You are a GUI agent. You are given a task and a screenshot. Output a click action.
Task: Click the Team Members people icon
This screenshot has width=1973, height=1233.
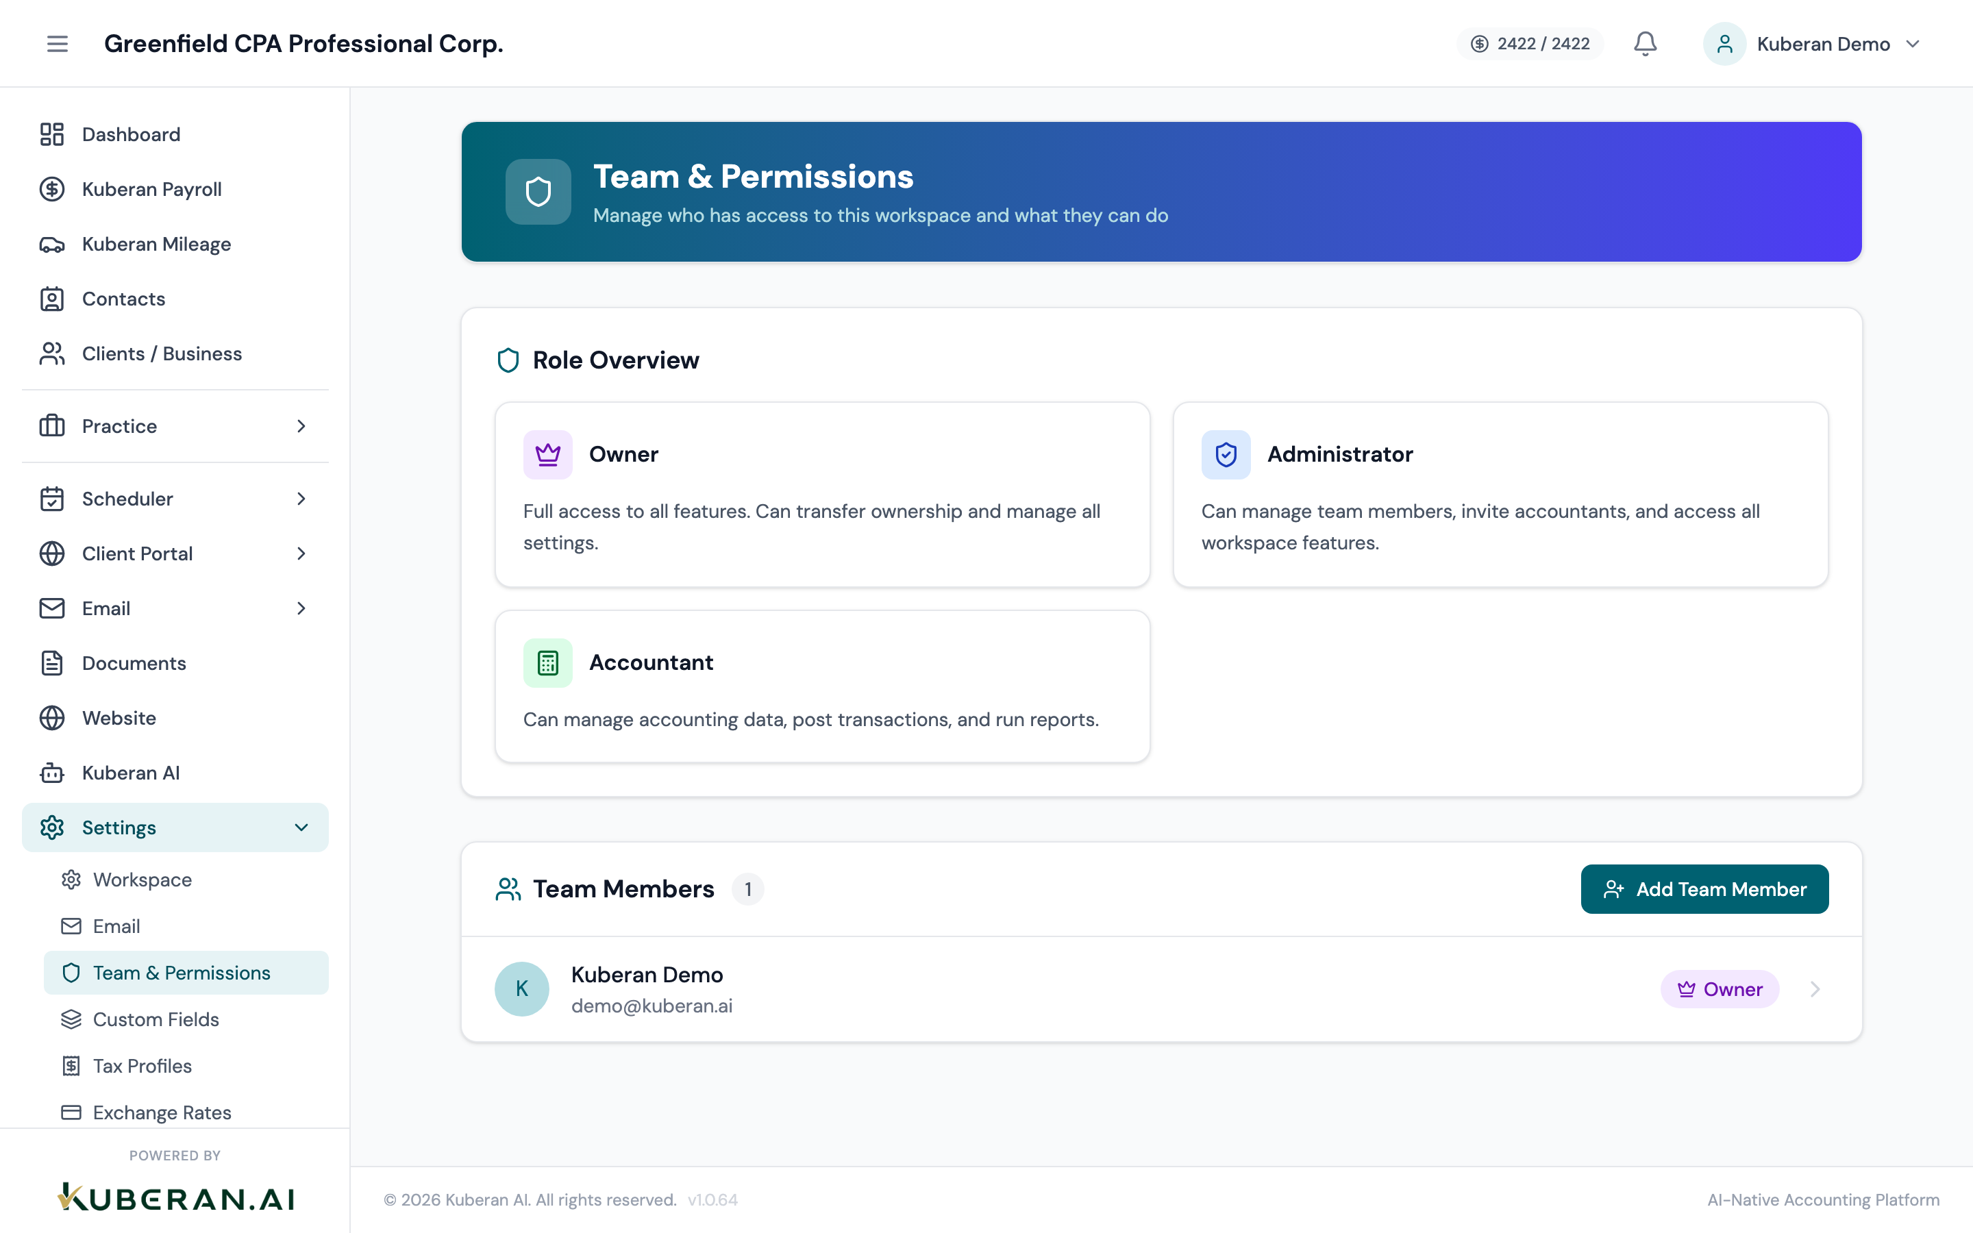(508, 889)
